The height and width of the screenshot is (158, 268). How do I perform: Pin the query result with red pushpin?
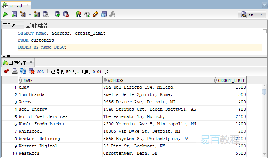(6, 71)
